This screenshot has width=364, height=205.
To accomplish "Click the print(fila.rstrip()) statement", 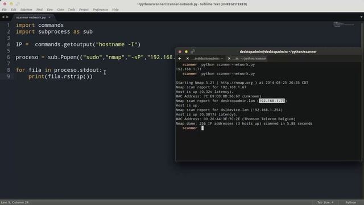I will point(60,76).
